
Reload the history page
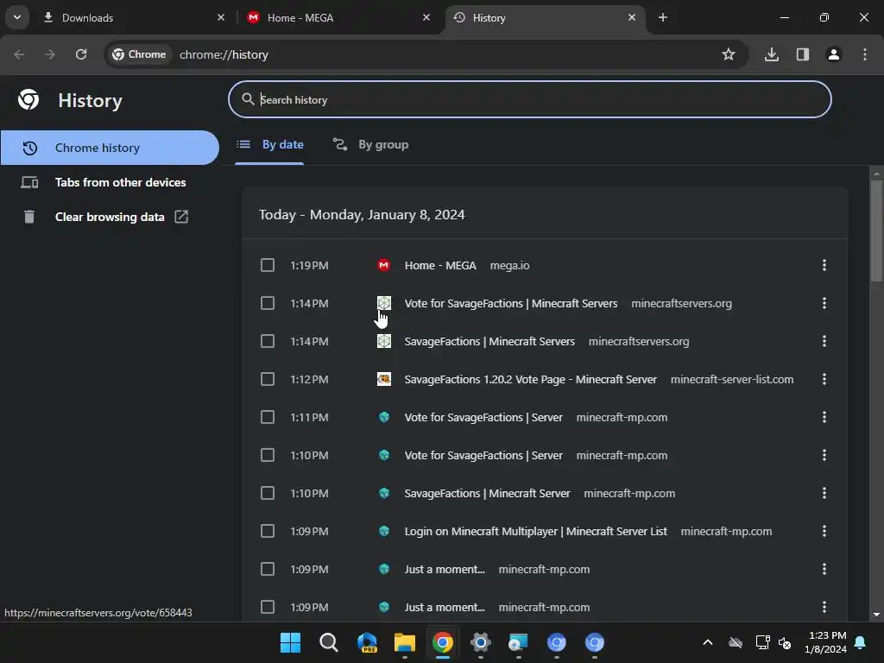point(81,54)
